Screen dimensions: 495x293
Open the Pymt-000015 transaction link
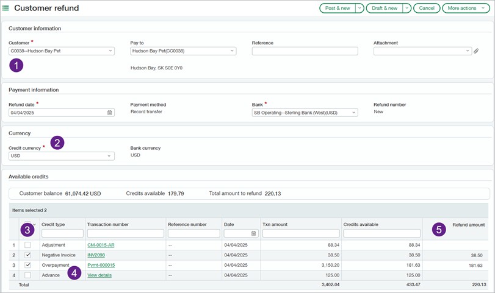[x=101, y=265]
